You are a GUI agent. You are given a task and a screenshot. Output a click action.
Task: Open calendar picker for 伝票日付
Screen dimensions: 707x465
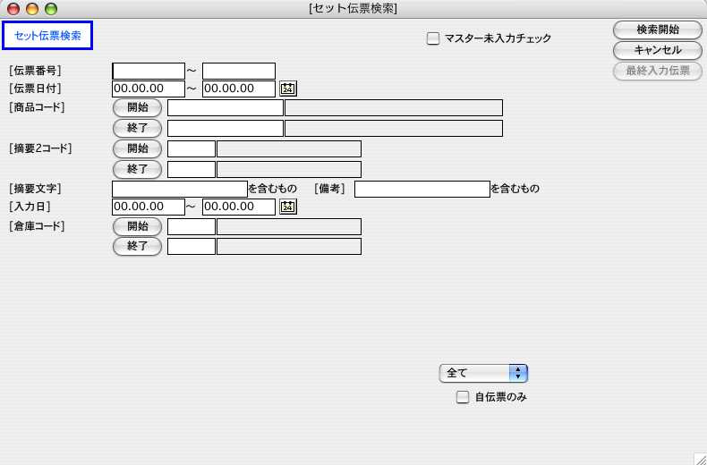click(x=288, y=89)
